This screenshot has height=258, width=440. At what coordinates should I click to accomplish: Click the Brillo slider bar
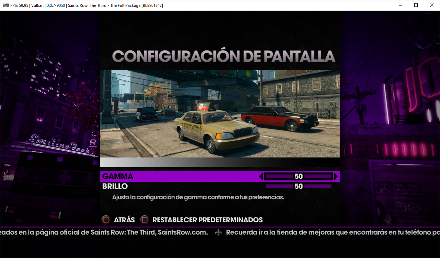pos(299,186)
